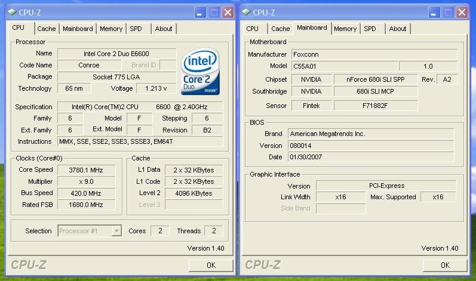Click the Level 2 value 4096 KBytes
Screen dimensions: 476x281
point(194,193)
